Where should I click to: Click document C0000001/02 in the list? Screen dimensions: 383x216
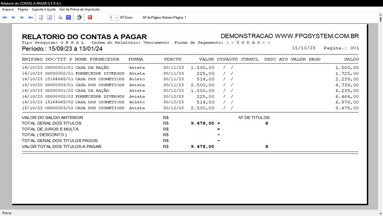(59, 90)
